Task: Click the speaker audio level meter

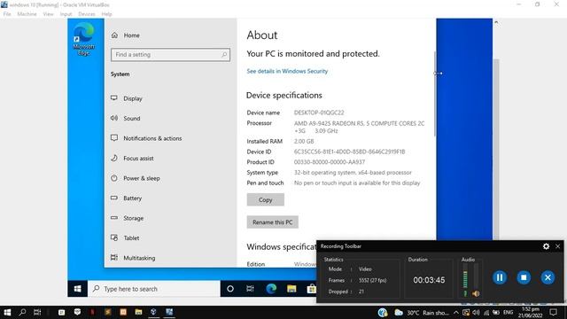Action: pos(477,276)
